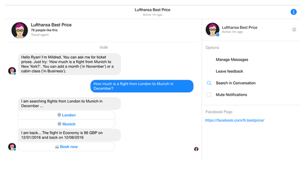Click Lufthansa Best Price title in header
307x178 pixels.
(x=152, y=10)
